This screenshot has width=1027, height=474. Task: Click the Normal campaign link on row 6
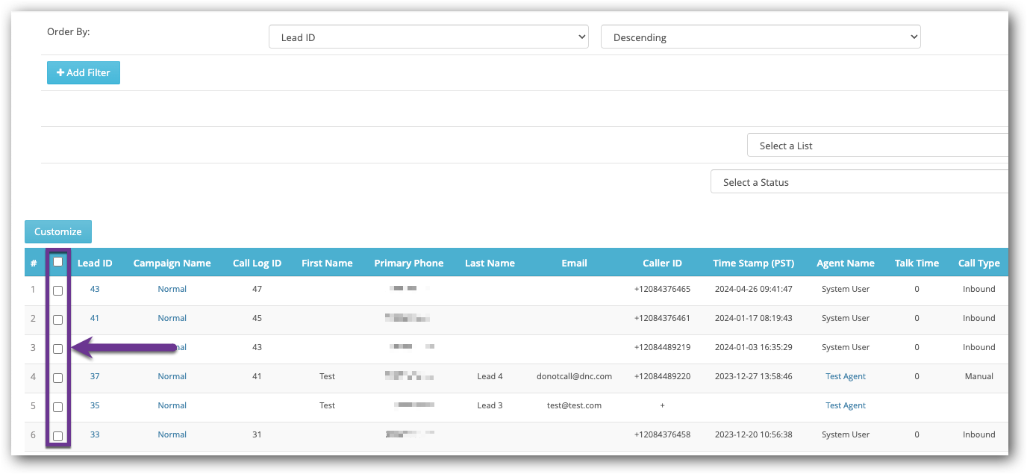click(x=172, y=434)
